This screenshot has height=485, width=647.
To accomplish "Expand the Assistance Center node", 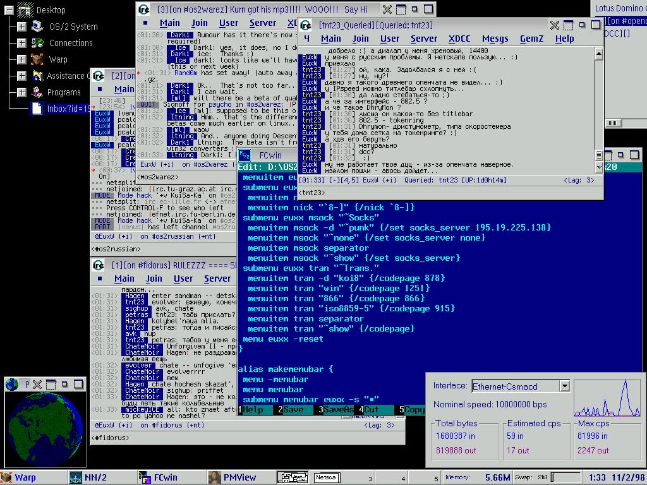I will pos(21,76).
